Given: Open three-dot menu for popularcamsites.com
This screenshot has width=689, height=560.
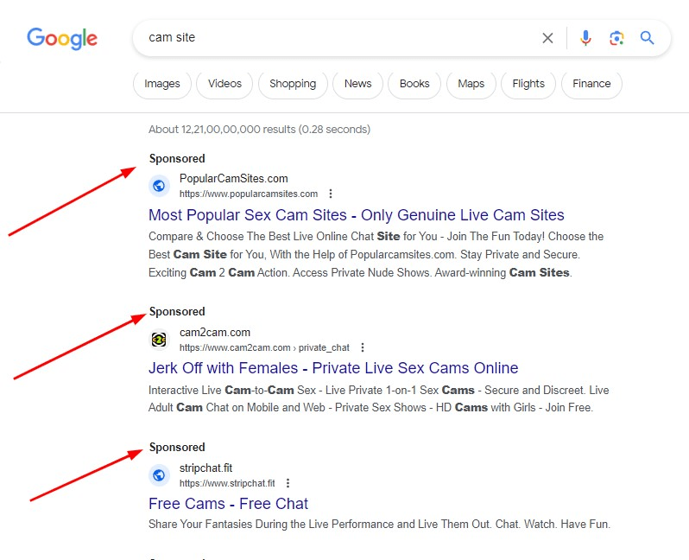Looking at the screenshot, I should coord(331,194).
